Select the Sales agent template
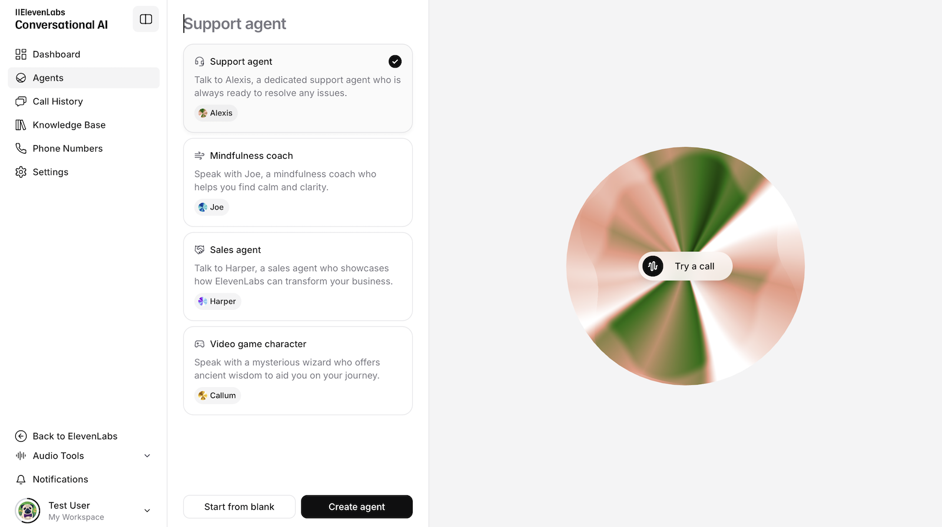The height and width of the screenshot is (527, 942). click(298, 276)
